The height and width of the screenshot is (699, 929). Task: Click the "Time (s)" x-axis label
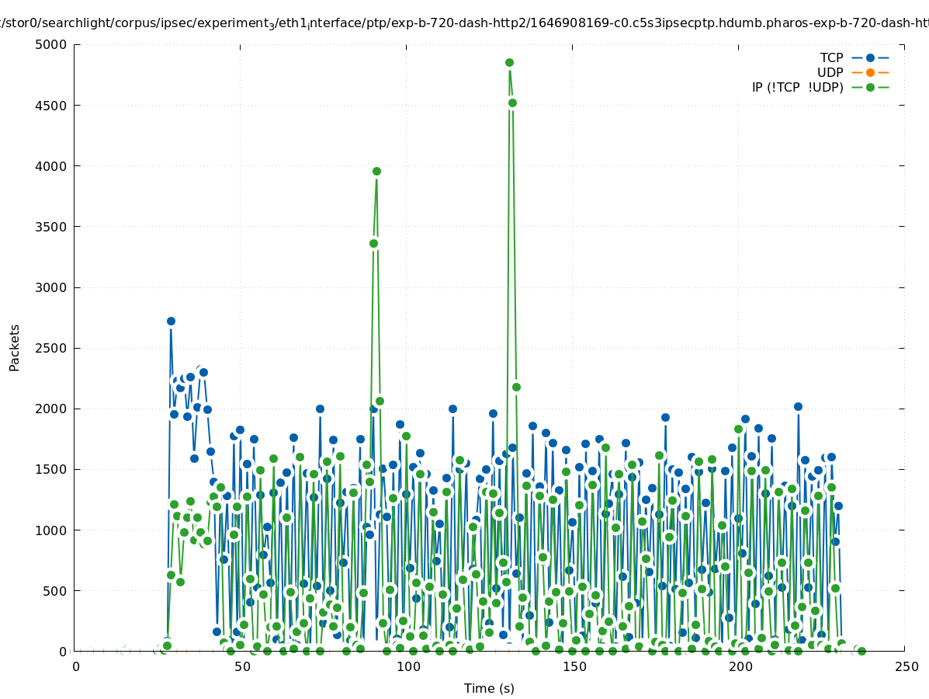point(489,688)
